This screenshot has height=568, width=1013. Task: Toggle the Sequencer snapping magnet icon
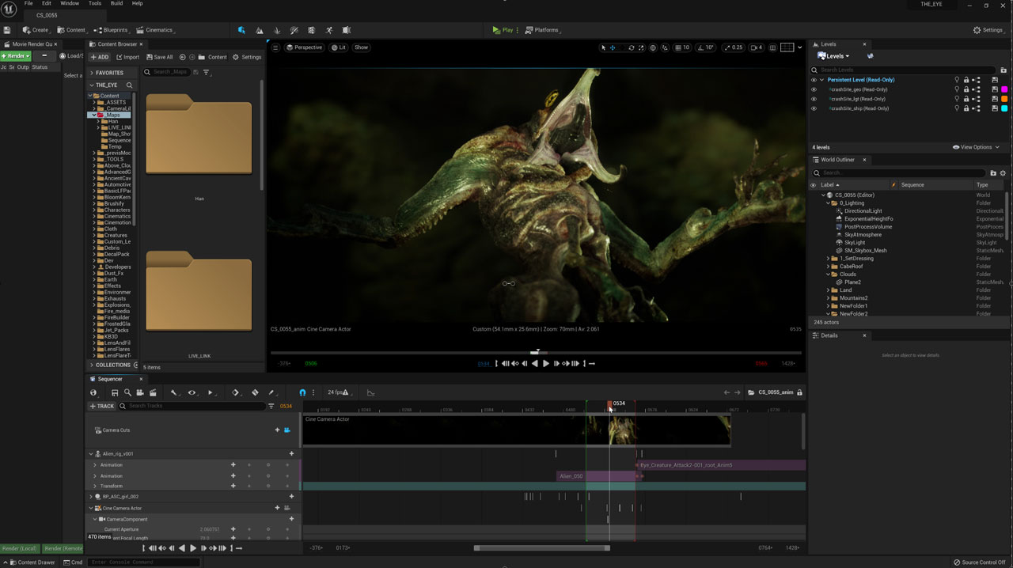(x=302, y=392)
